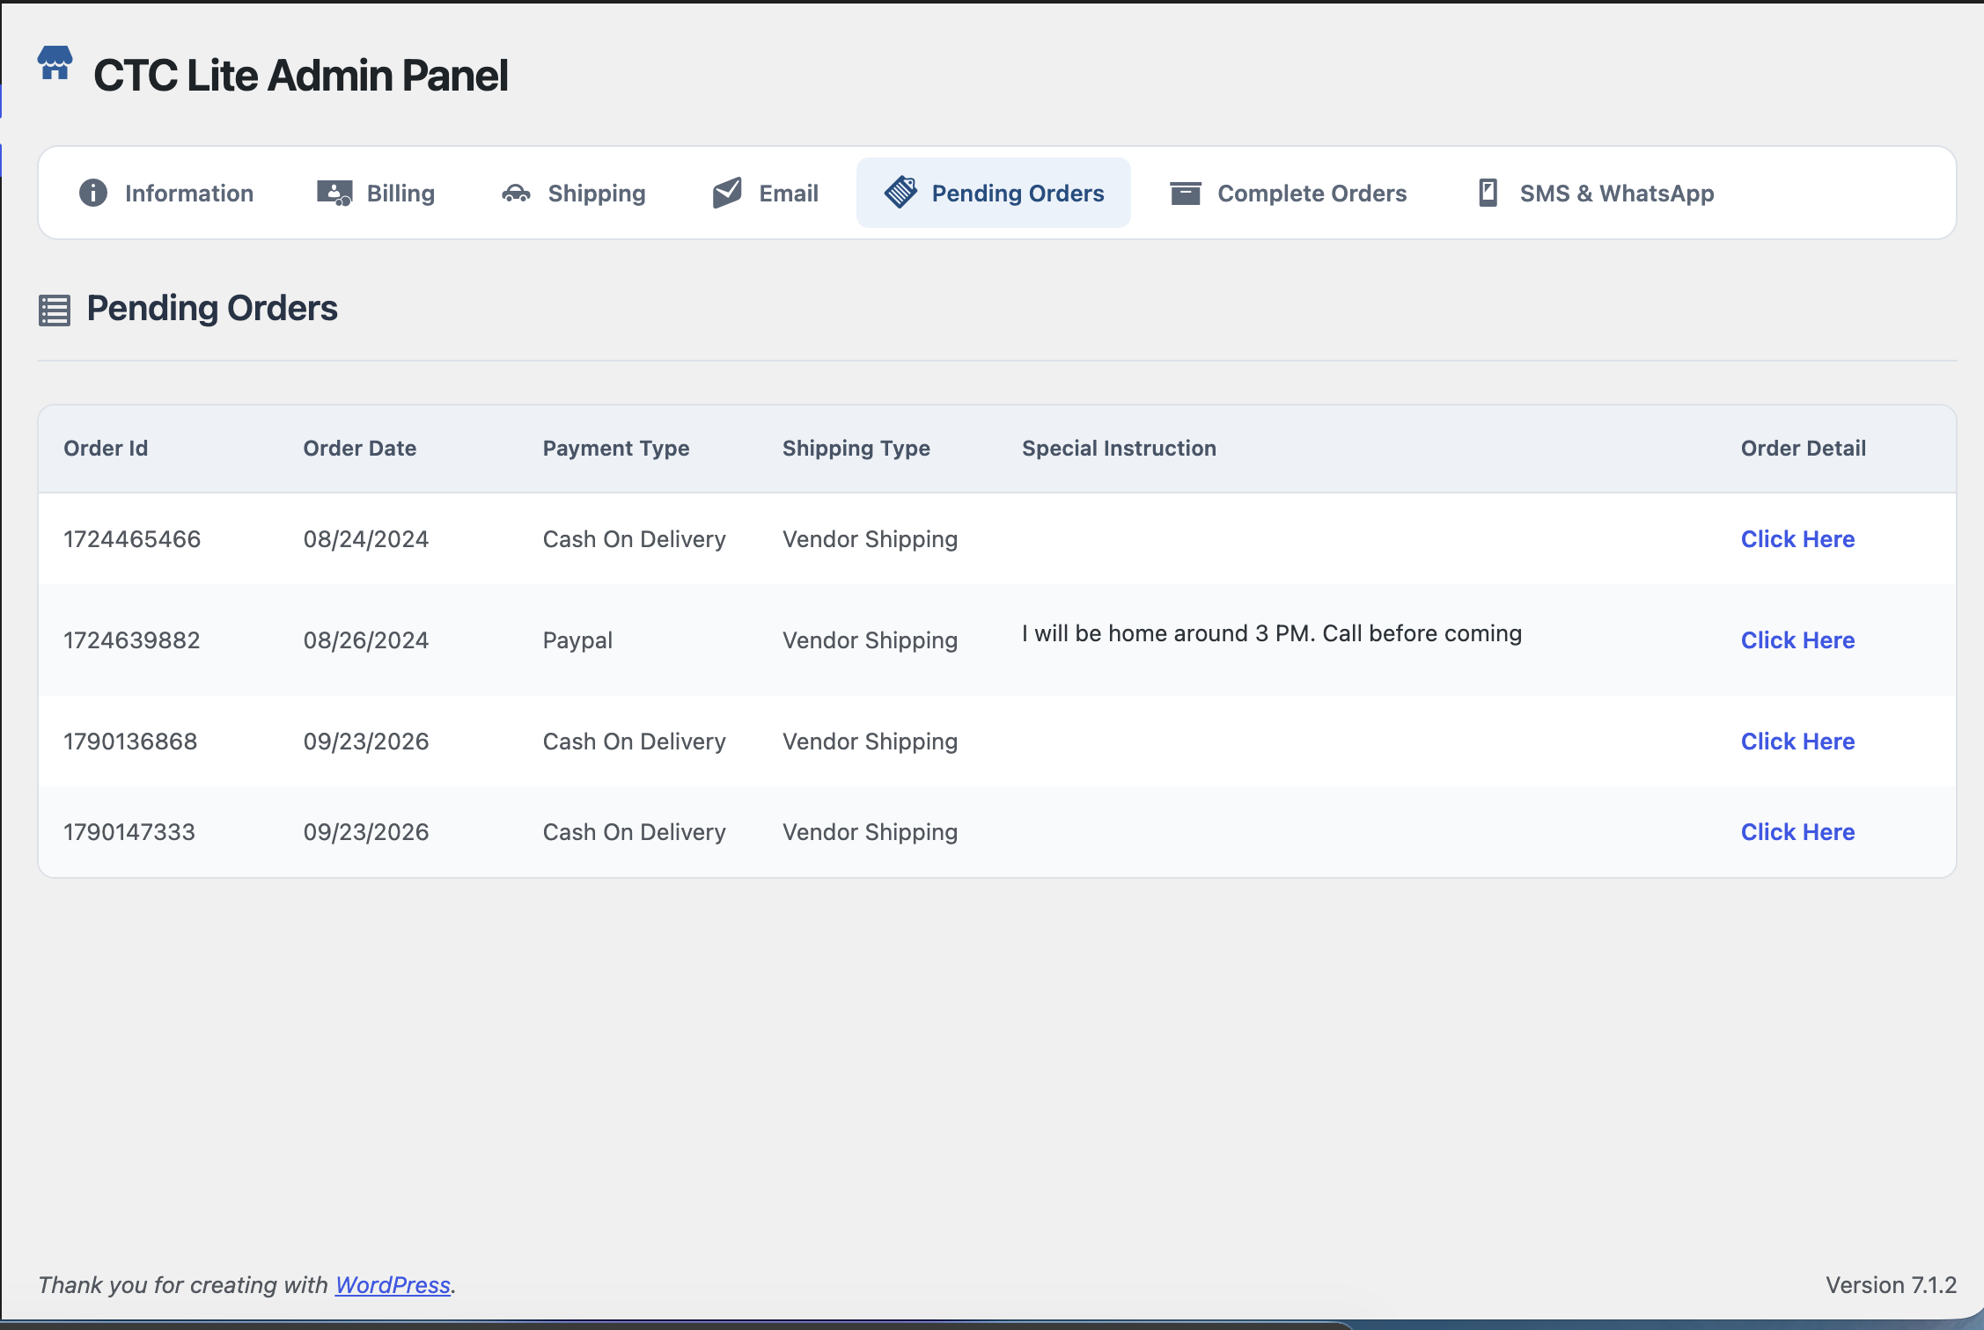The height and width of the screenshot is (1330, 1984).
Task: Click the list icon beside Pending Orders heading
Action: (x=55, y=310)
